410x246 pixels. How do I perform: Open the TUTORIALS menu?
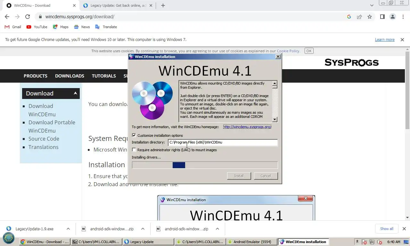104,76
